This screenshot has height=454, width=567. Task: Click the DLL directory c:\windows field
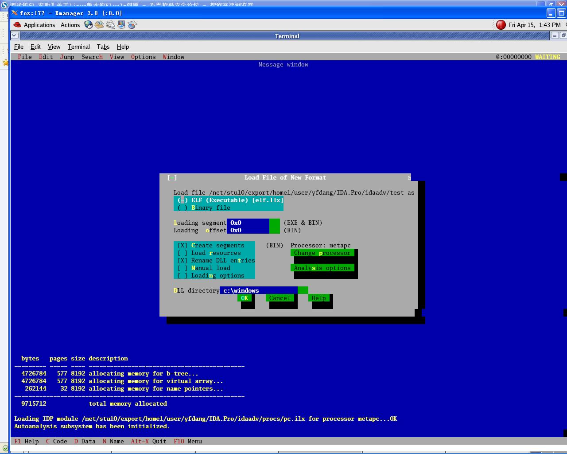coord(259,290)
